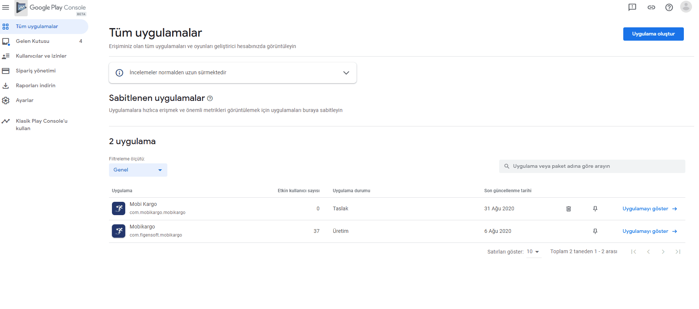The height and width of the screenshot is (309, 699).
Task: Click the Son güncellenme tarihi column header
Action: pos(508,191)
